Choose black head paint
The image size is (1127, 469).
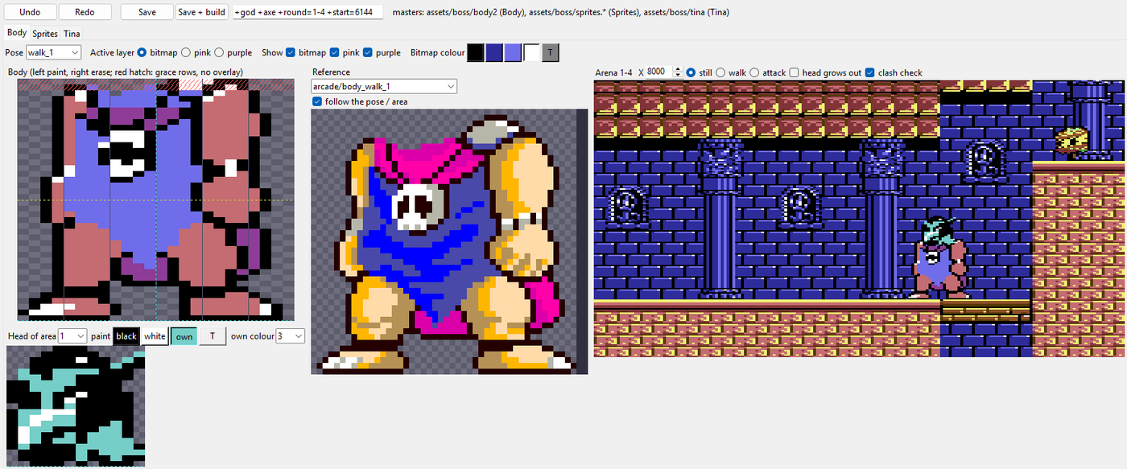pos(126,336)
